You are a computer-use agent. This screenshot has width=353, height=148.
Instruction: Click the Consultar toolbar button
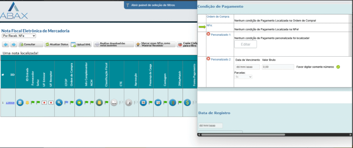point(31,45)
